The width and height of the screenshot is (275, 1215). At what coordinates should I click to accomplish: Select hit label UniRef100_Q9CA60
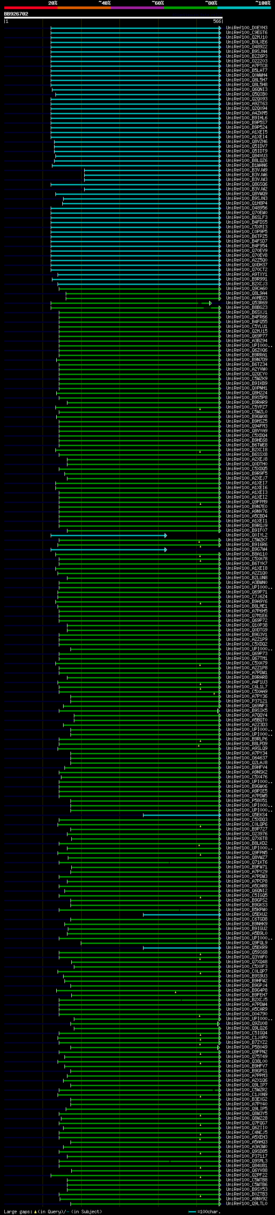pyautogui.click(x=247, y=289)
